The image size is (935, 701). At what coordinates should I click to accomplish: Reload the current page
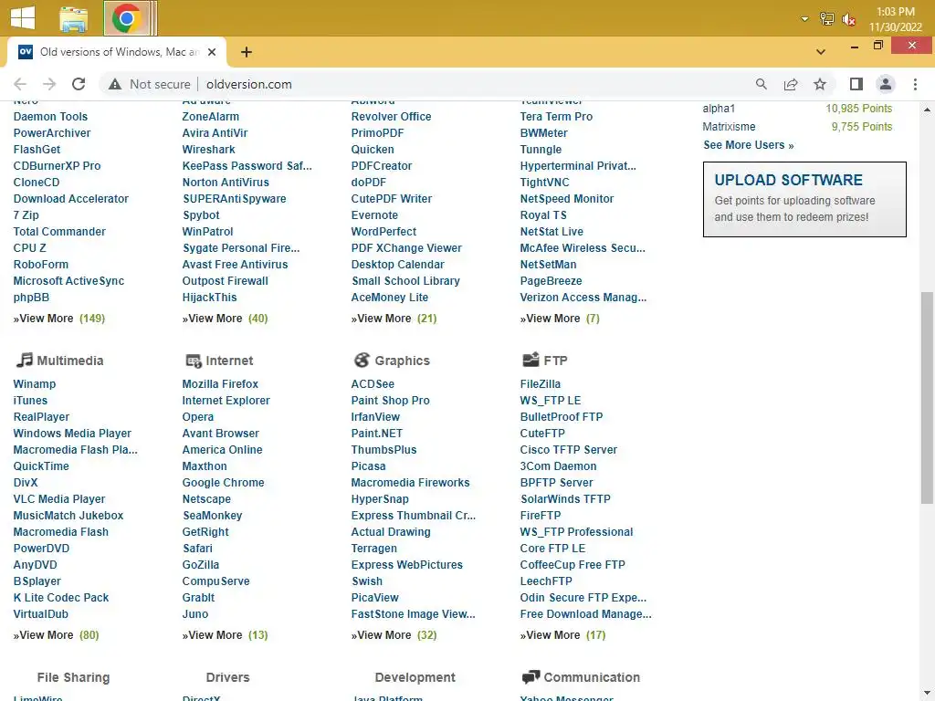point(79,84)
